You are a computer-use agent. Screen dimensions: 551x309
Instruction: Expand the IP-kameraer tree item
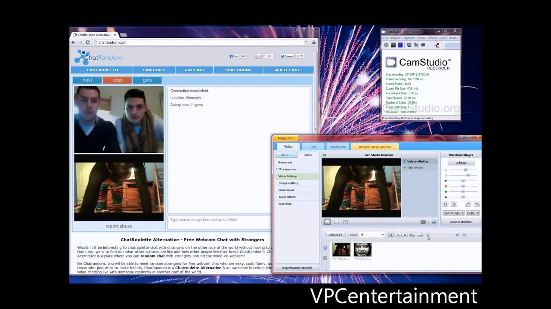(x=276, y=169)
